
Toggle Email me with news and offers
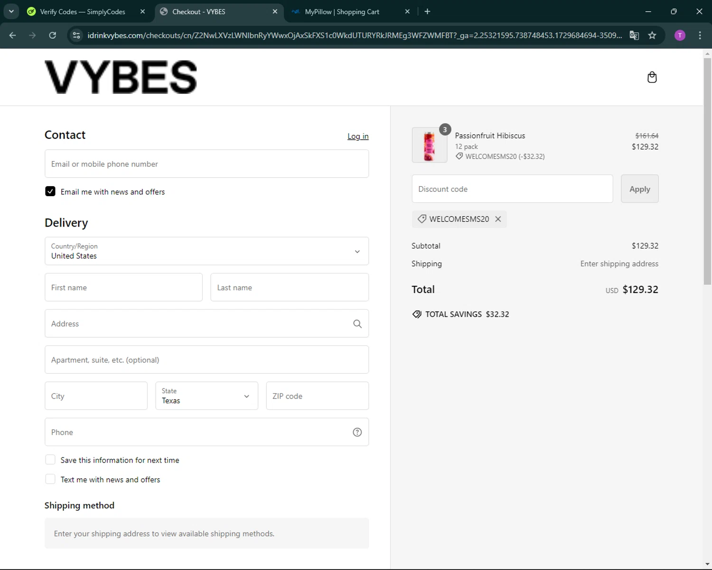50,191
